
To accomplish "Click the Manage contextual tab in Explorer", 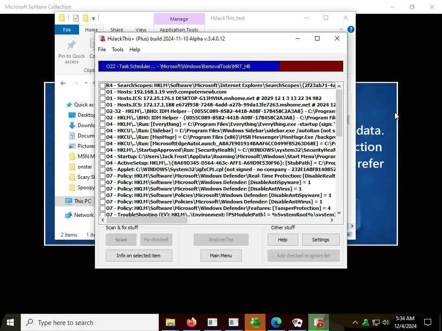I will 179,19.
